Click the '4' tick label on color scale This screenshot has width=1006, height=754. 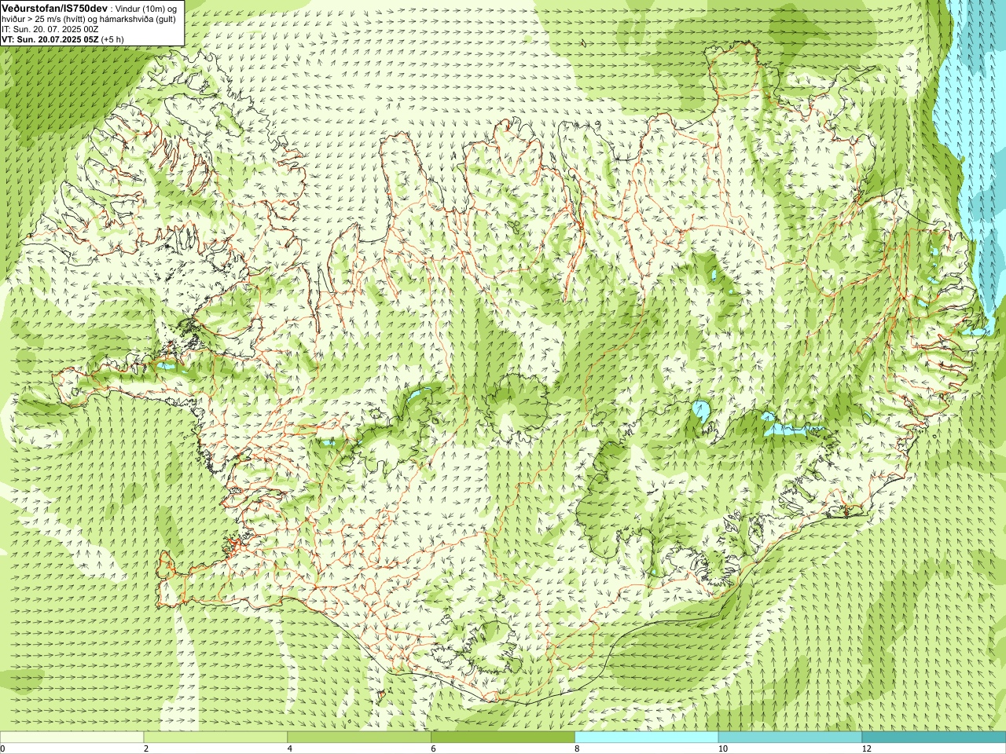pyautogui.click(x=290, y=749)
